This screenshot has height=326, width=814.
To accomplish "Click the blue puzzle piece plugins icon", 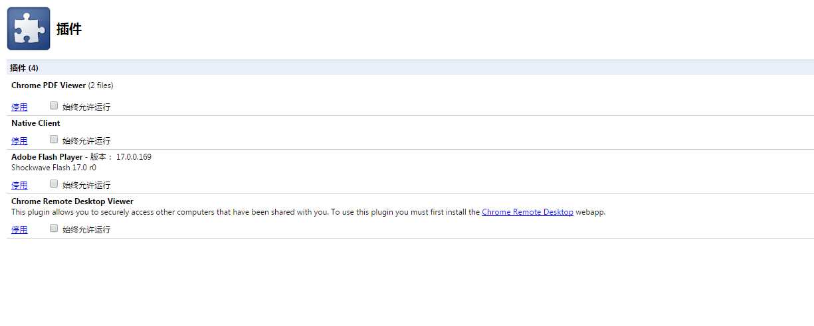I will [x=29, y=28].
